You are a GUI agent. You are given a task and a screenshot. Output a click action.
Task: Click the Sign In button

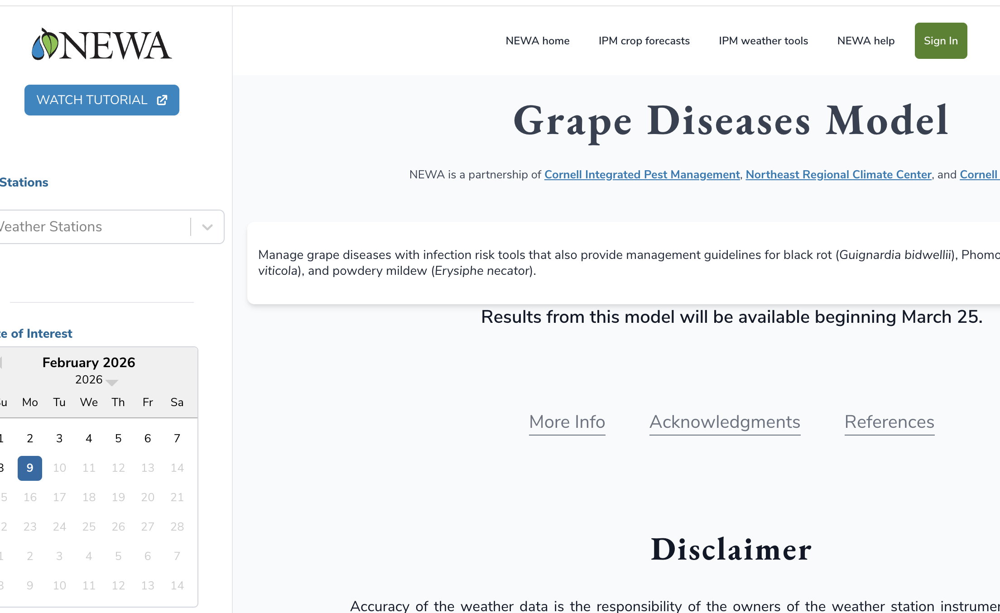941,41
